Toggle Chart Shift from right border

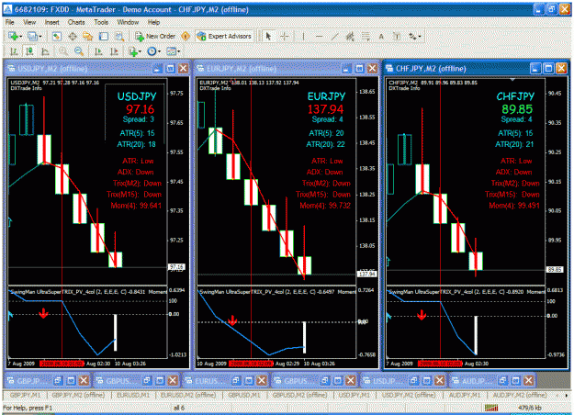(x=114, y=51)
